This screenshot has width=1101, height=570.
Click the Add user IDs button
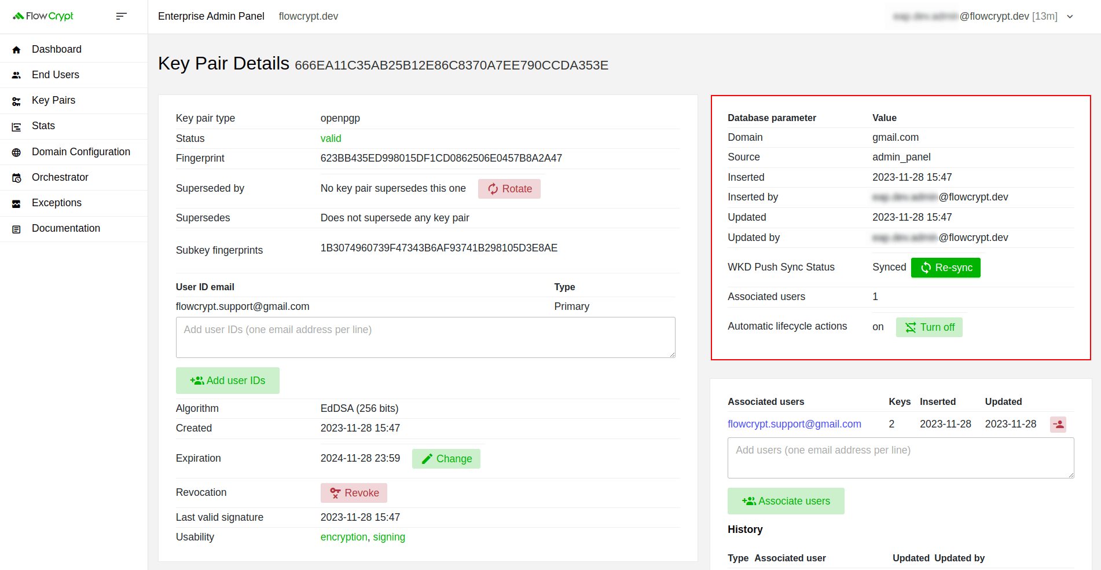coord(227,381)
